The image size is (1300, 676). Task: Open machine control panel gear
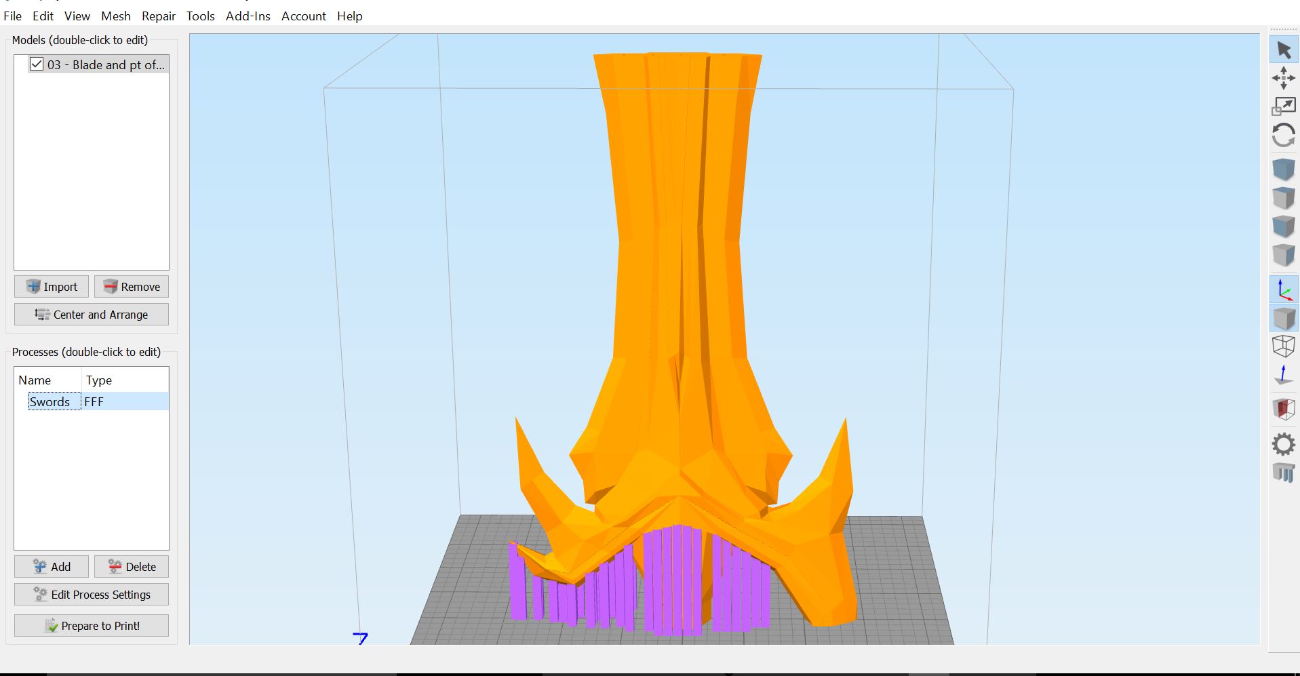pos(1284,444)
